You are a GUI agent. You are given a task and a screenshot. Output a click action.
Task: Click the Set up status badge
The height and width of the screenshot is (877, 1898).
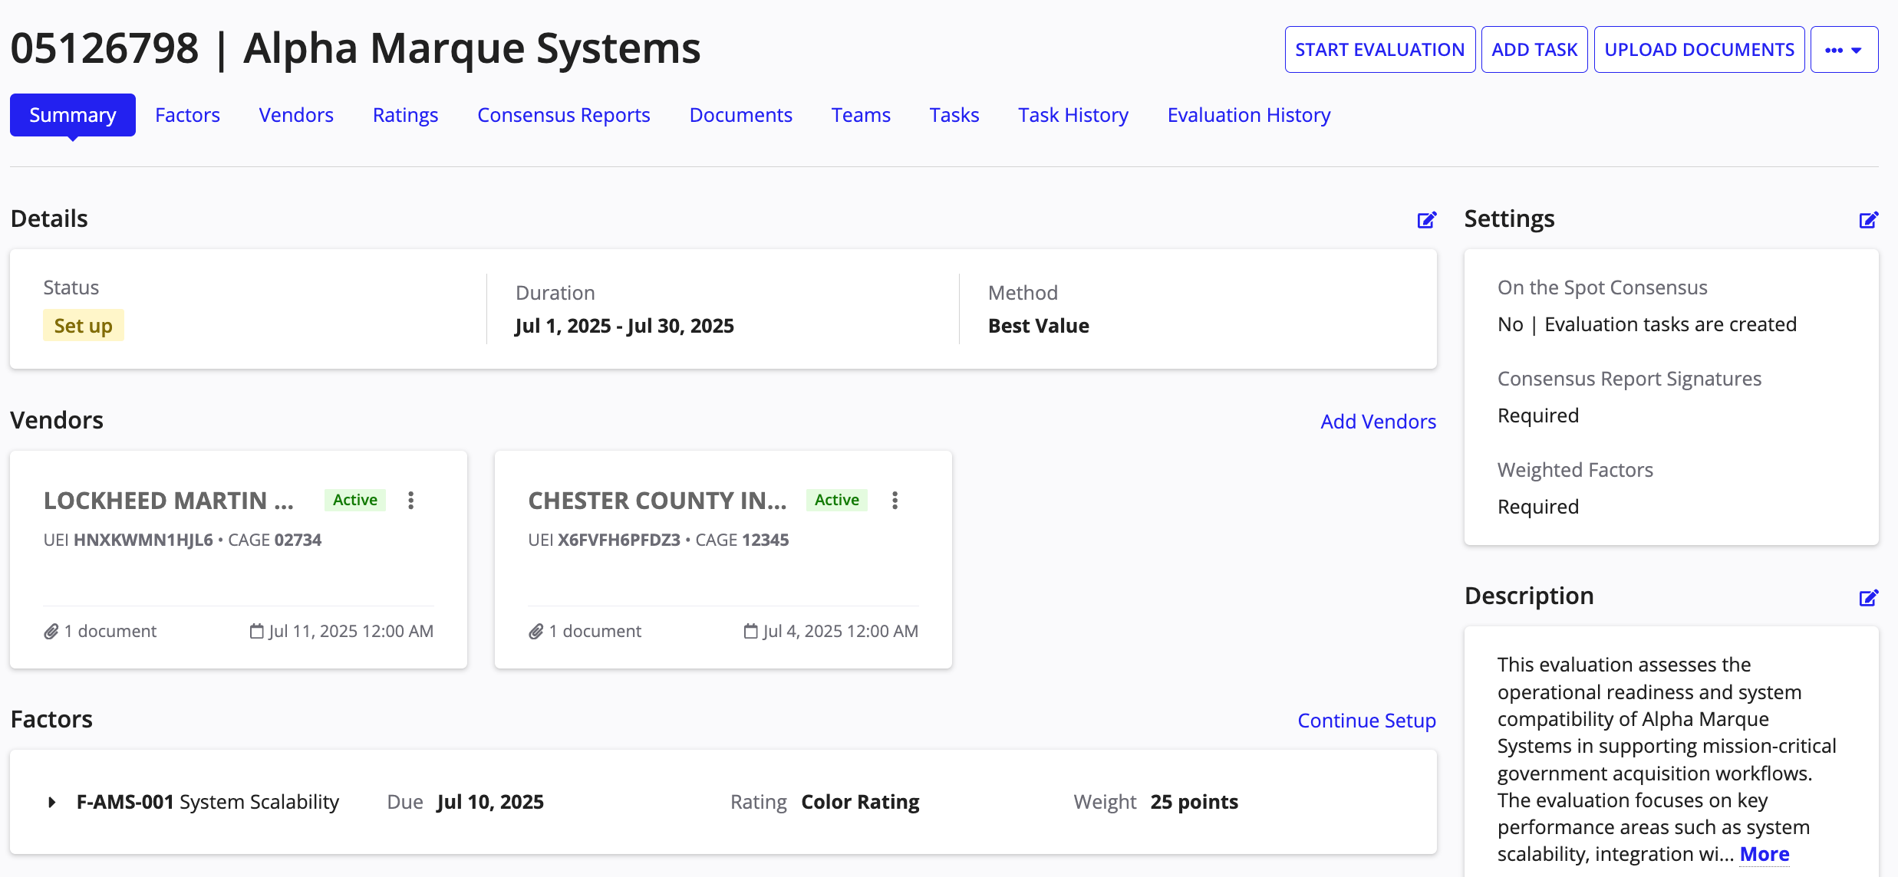coord(83,326)
